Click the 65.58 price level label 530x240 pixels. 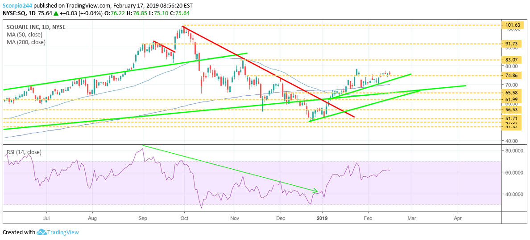[512, 93]
